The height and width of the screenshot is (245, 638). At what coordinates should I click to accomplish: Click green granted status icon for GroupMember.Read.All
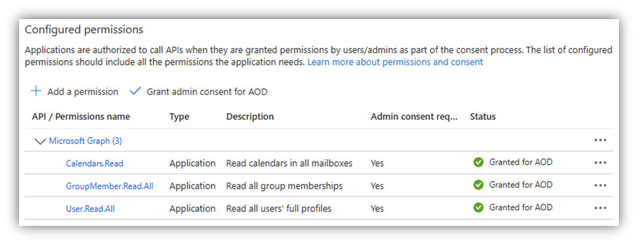click(x=478, y=185)
